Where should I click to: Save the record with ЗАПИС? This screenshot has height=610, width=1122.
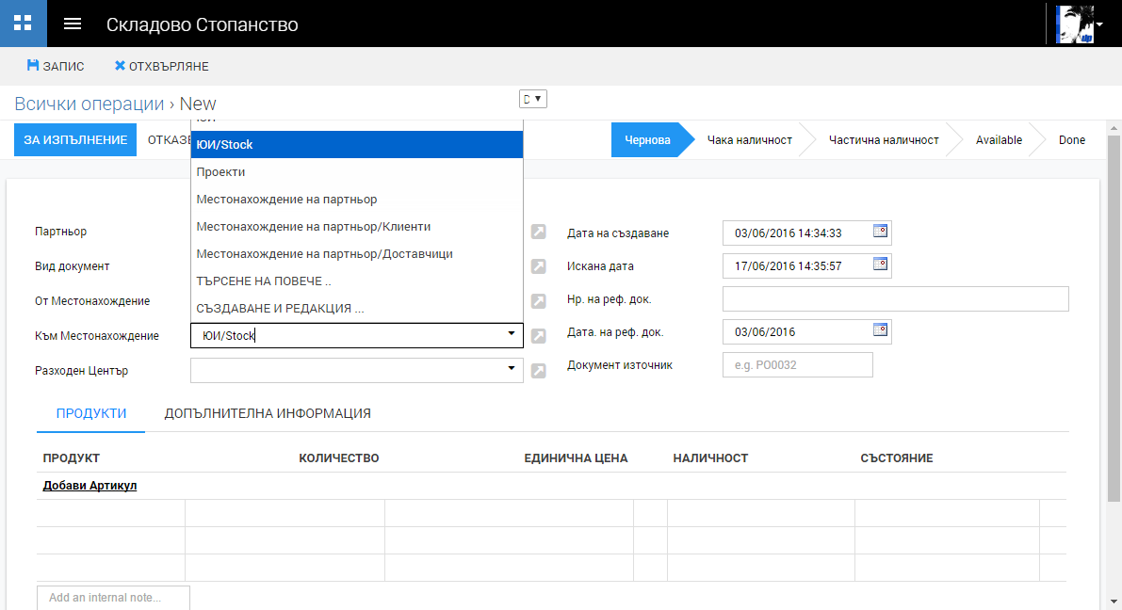pyautogui.click(x=56, y=67)
